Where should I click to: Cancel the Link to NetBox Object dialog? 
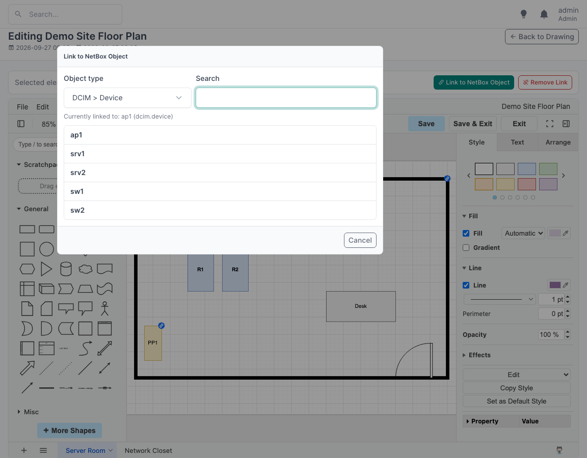(360, 240)
